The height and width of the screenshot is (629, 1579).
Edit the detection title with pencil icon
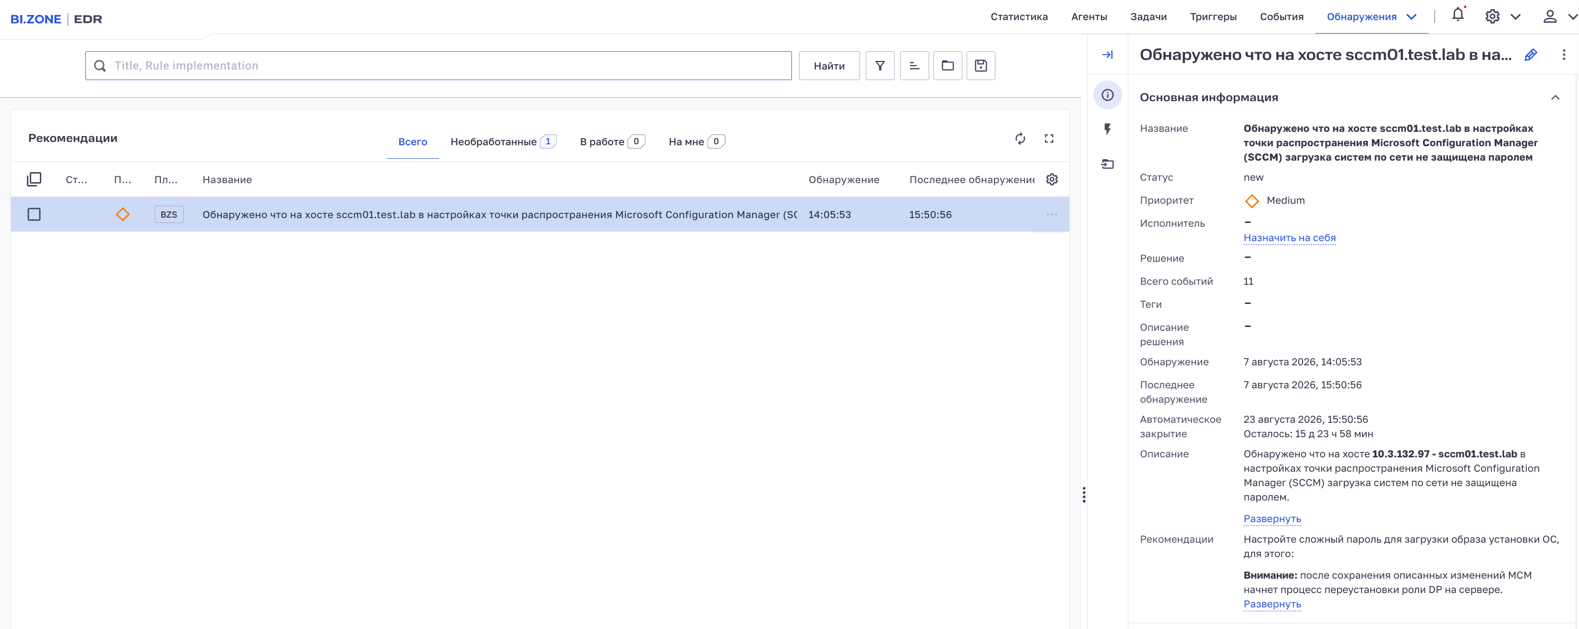point(1531,55)
